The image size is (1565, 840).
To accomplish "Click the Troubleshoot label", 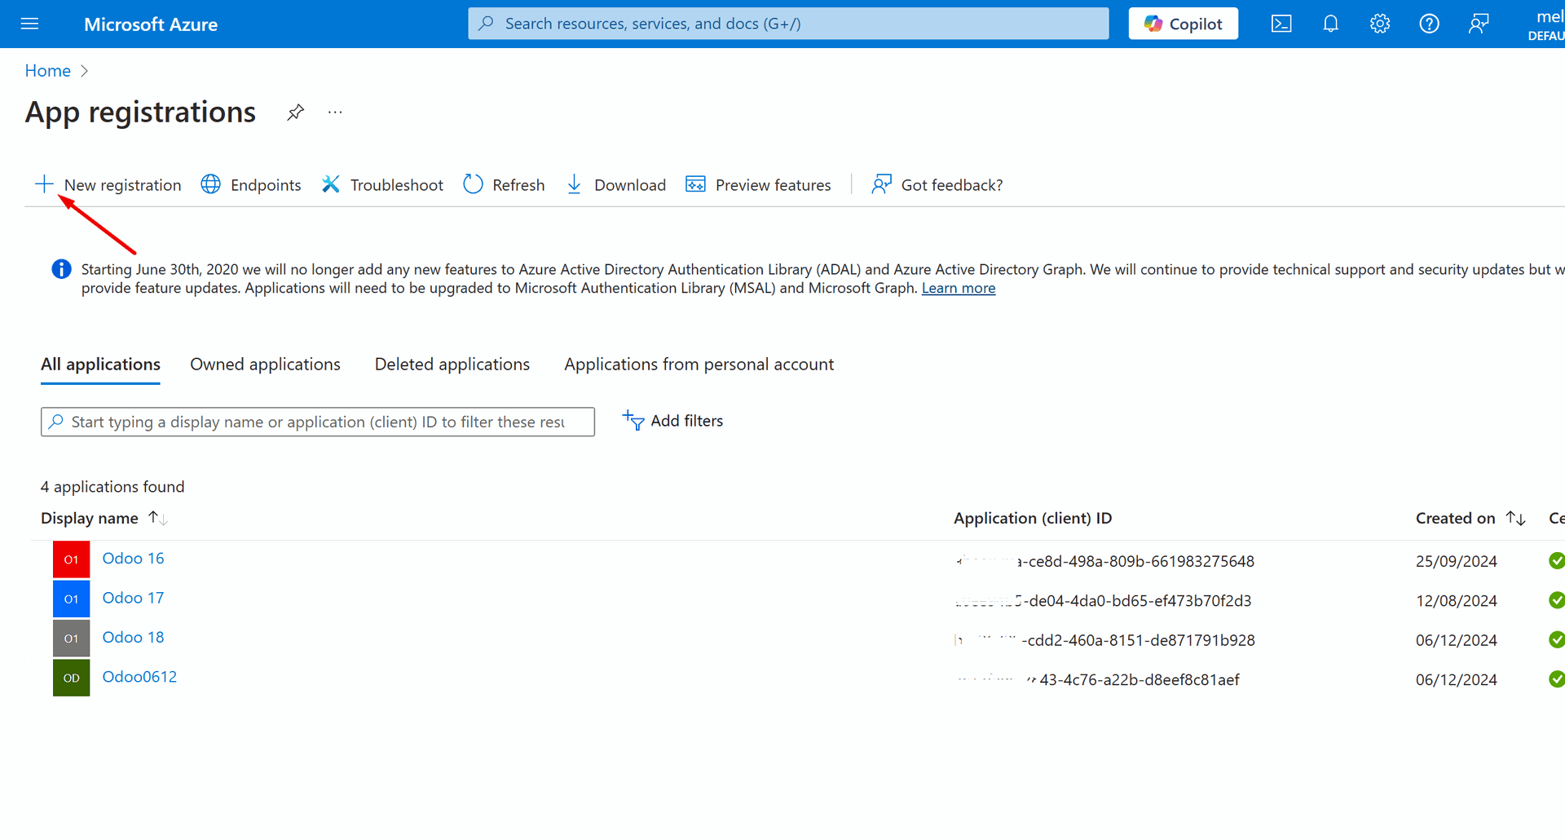I will point(397,185).
